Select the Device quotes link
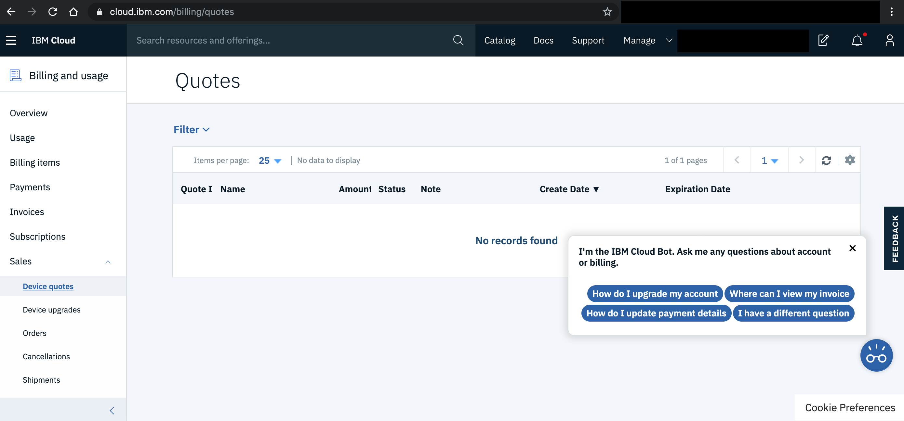 coord(48,287)
